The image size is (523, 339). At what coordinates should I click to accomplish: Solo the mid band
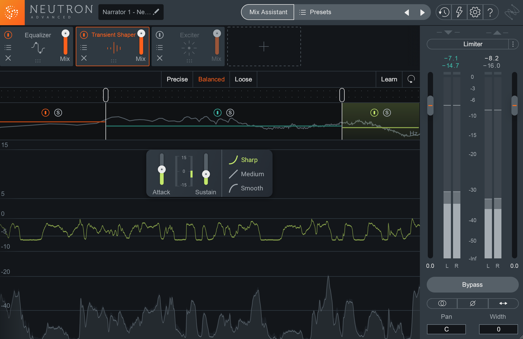pyautogui.click(x=230, y=113)
